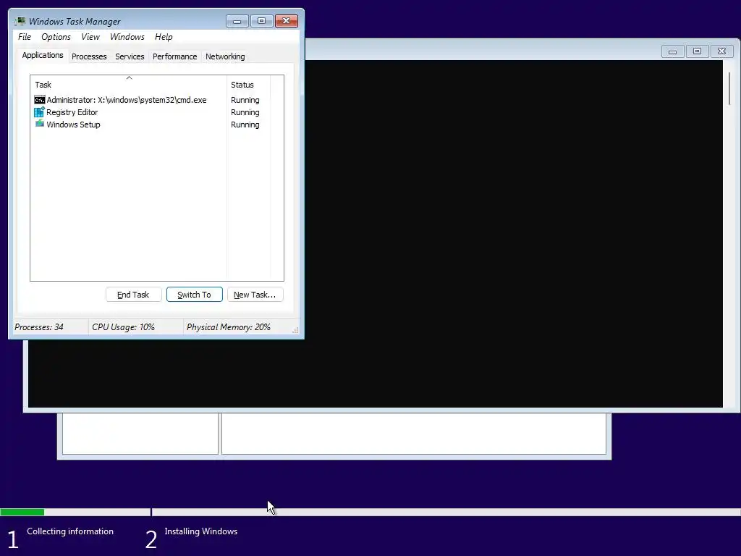Click the Running status of Registry Editor
The image size is (741, 556).
[x=245, y=112]
